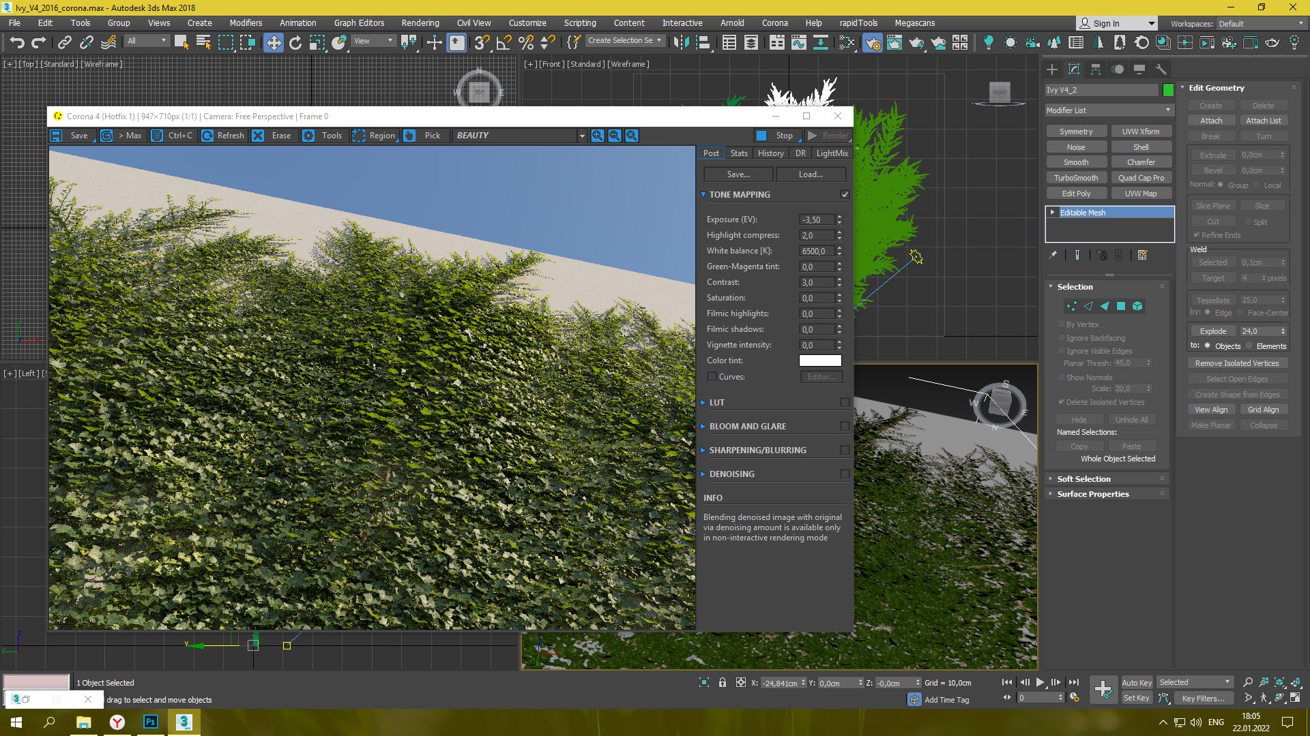Switch to the Stats tab
Viewport: 1310px width, 736px height.
tap(739, 153)
